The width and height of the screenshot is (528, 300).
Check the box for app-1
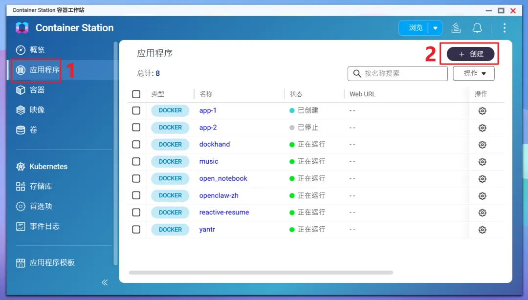(136, 110)
